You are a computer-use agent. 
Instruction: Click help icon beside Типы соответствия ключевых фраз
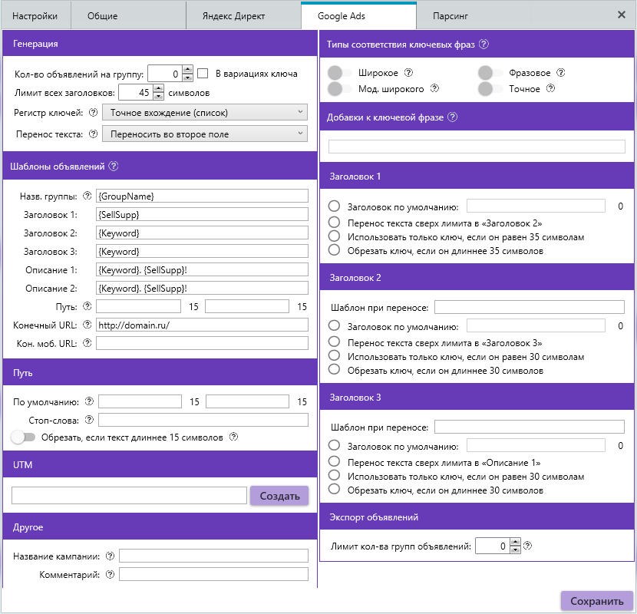tap(484, 45)
